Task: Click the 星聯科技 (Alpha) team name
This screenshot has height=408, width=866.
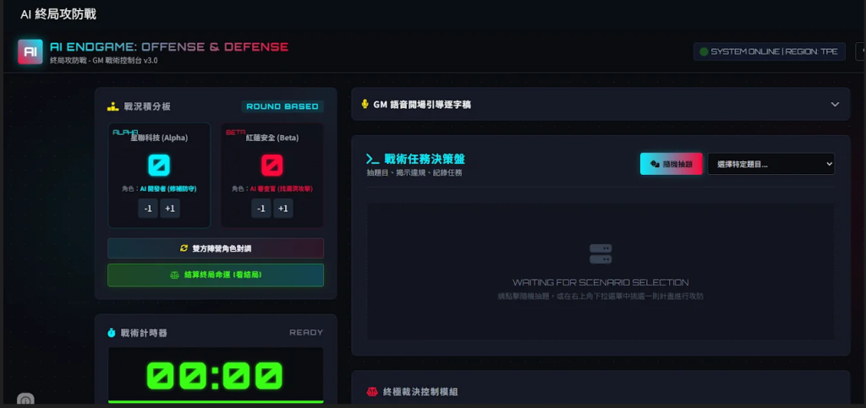Action: (x=159, y=138)
